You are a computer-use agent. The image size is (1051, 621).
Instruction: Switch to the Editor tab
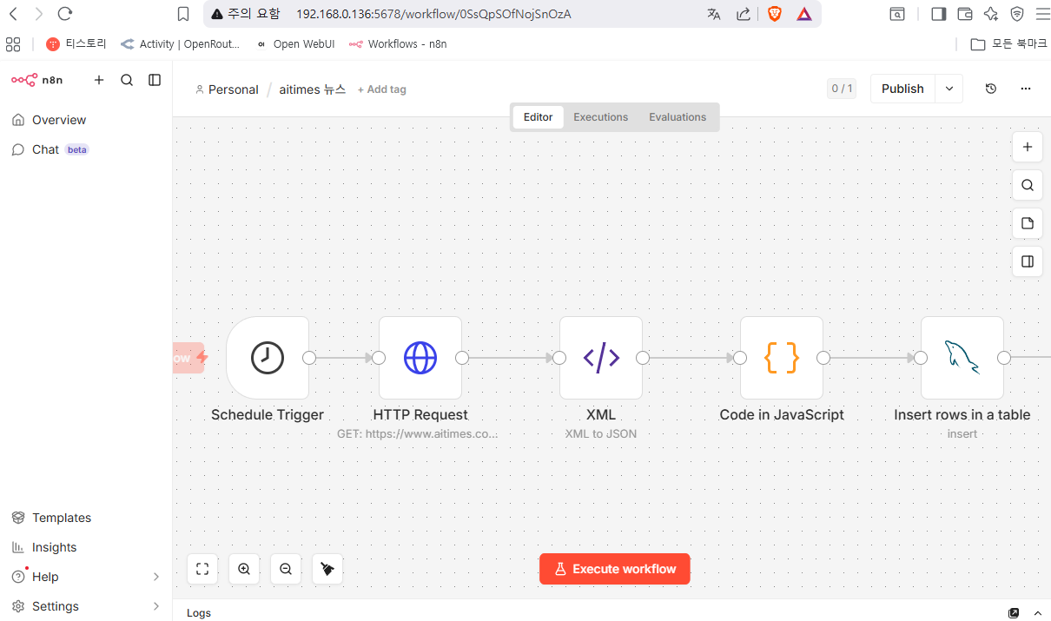pyautogui.click(x=539, y=117)
